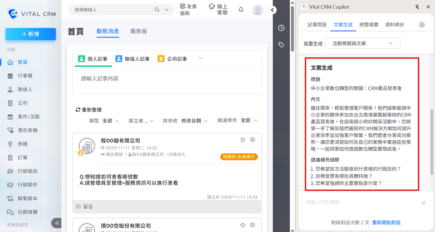Switch to the 儀表板 tab
Screen dimensions: 435x232
pyautogui.click(x=138, y=31)
